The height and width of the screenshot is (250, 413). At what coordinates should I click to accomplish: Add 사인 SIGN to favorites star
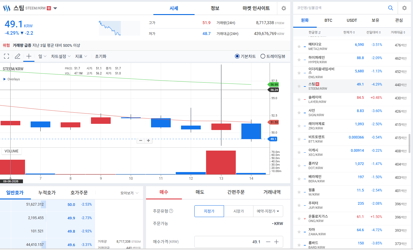pyautogui.click(x=299, y=113)
